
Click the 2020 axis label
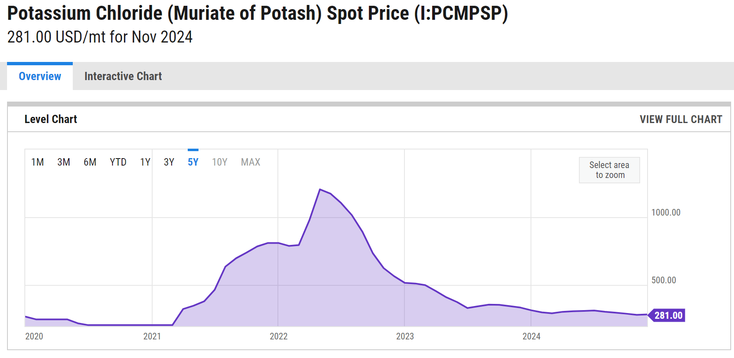[34, 336]
